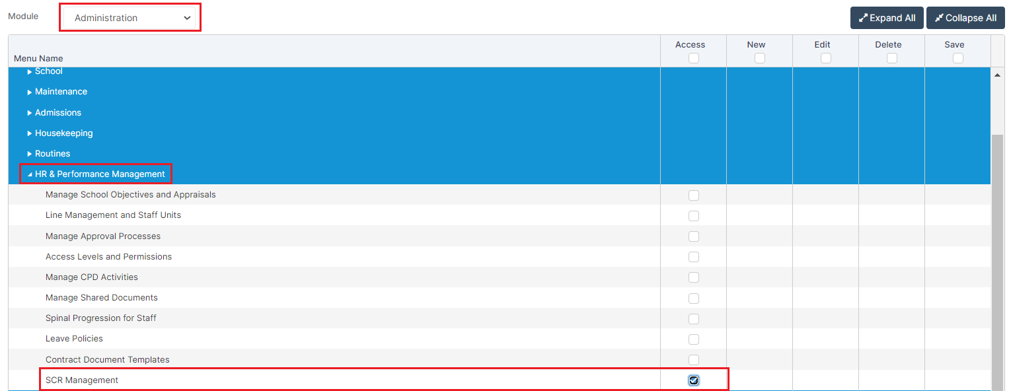Select the Access Levels and Permissions row

(108, 257)
